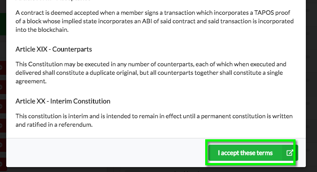This screenshot has height=172, width=317.
Task: Click the topmost dimmed red minus icon behind modal
Action: click(x=1, y=68)
